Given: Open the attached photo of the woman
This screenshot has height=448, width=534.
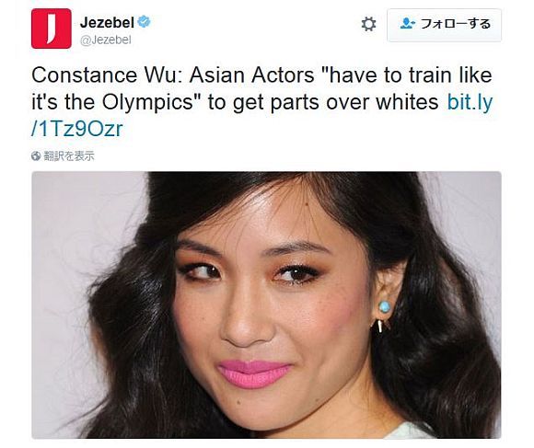Looking at the screenshot, I should (x=266, y=304).
